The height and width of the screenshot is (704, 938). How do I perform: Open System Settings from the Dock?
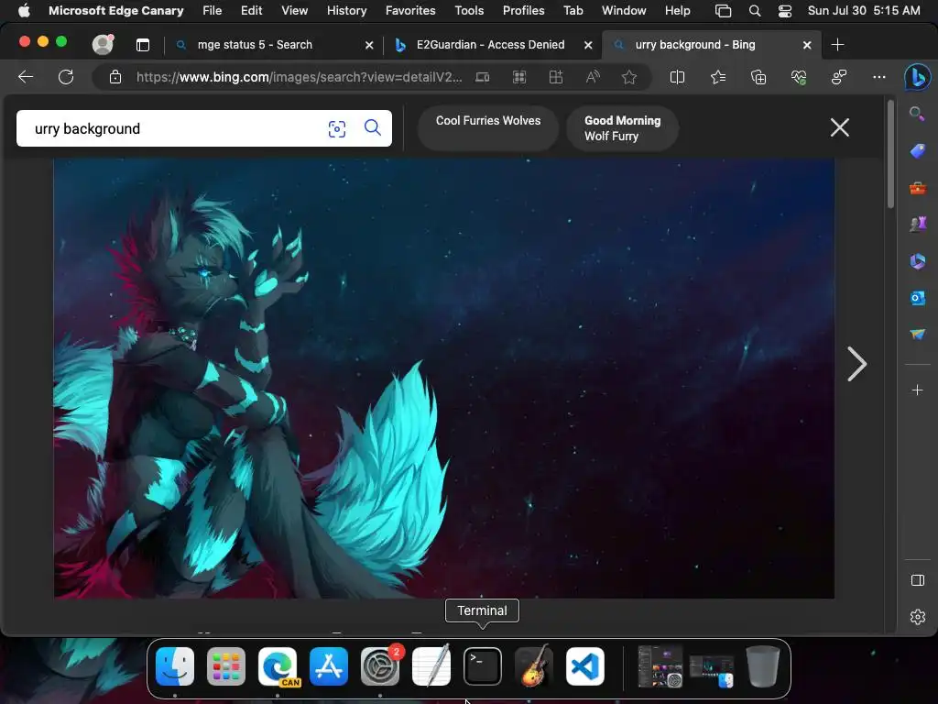(380, 666)
